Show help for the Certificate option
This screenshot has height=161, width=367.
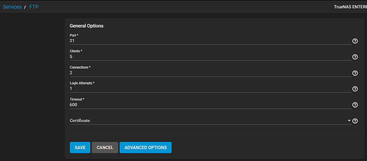(x=355, y=121)
